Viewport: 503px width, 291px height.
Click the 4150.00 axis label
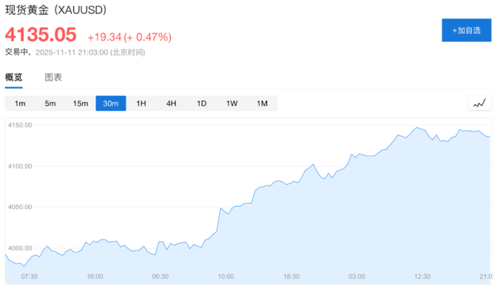20,125
